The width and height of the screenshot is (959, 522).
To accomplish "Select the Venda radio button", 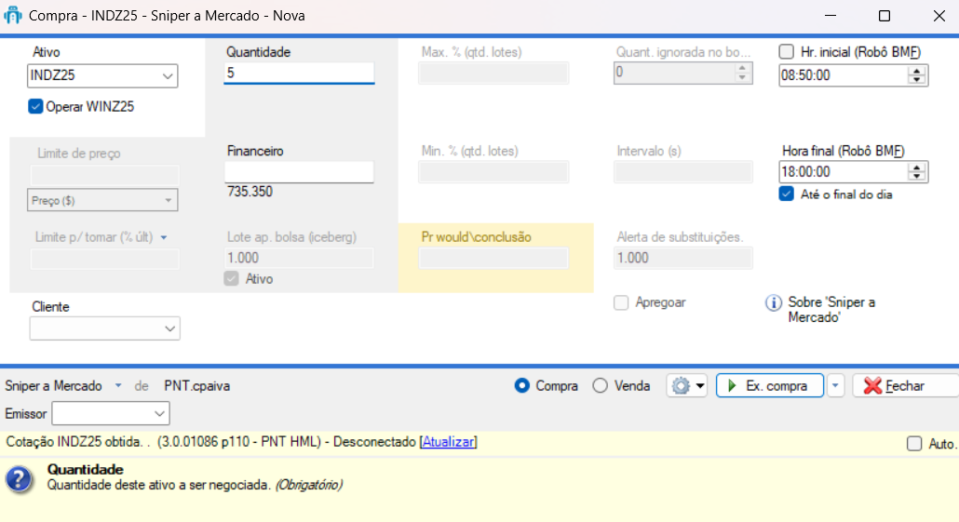I will tap(600, 385).
